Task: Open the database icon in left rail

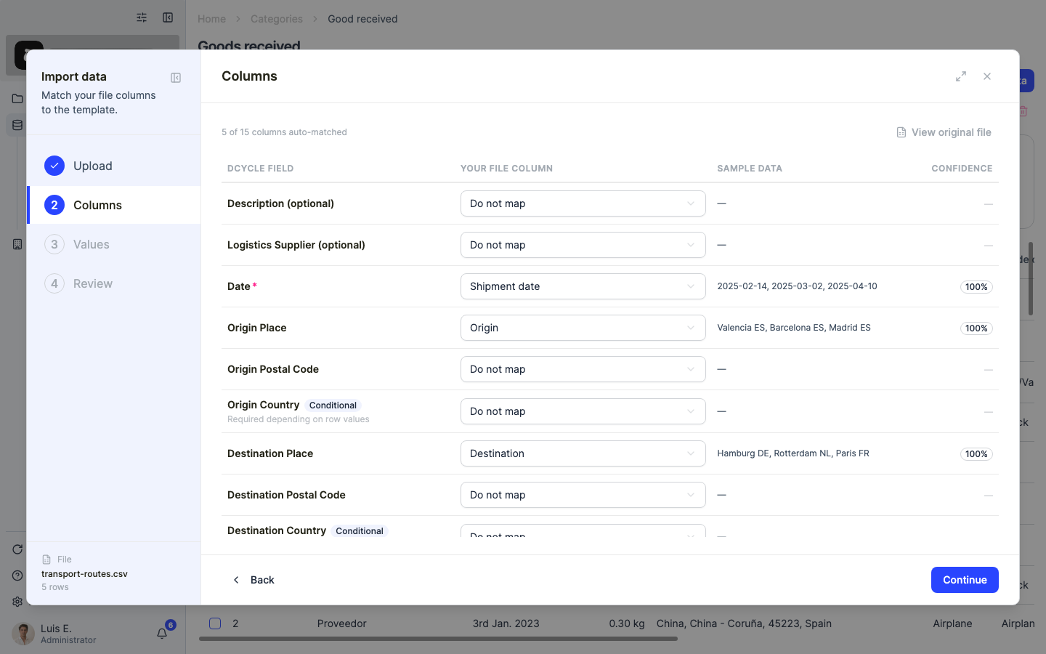Action: (17, 125)
